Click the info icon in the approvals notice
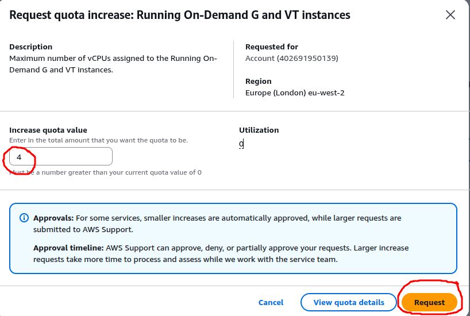This screenshot has height=316, width=470. pyautogui.click(x=24, y=218)
